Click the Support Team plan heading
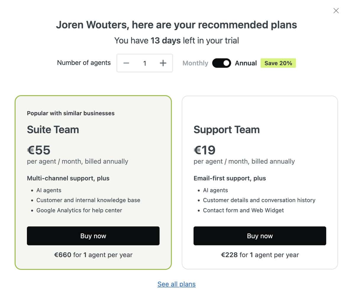 coord(227,130)
